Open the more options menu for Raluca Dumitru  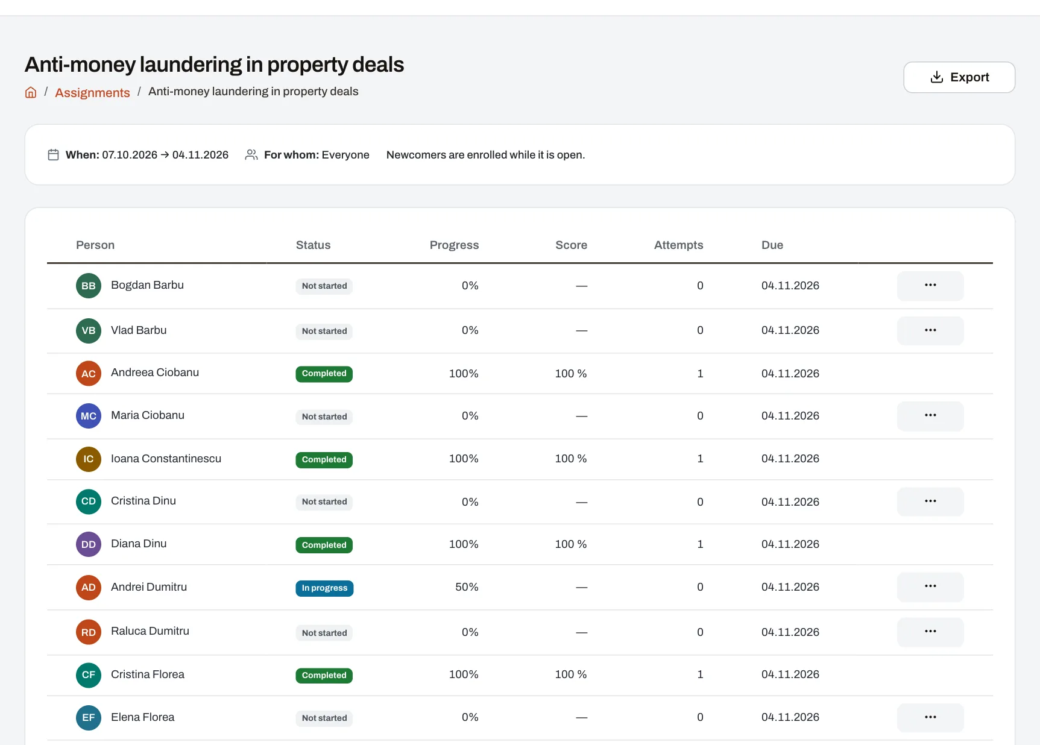click(930, 632)
